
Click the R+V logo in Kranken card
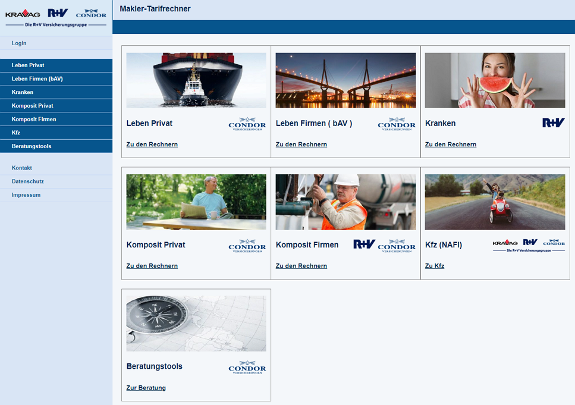coord(553,123)
